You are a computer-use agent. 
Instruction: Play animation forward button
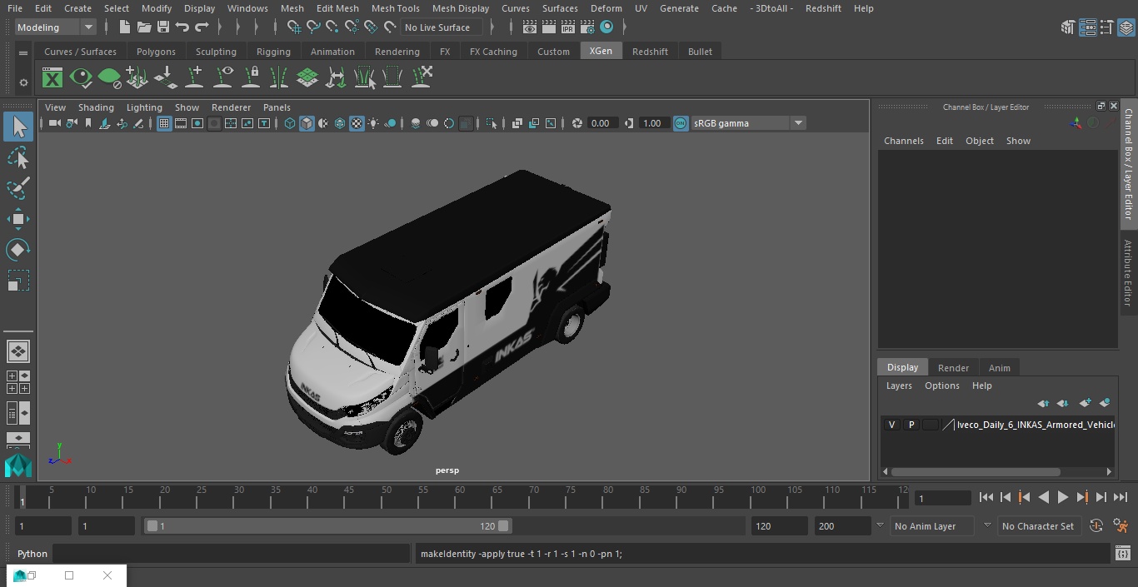1062,497
